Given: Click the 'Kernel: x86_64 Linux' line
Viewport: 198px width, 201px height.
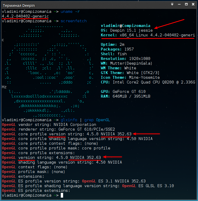Looking at the screenshot, I should coord(148,35).
